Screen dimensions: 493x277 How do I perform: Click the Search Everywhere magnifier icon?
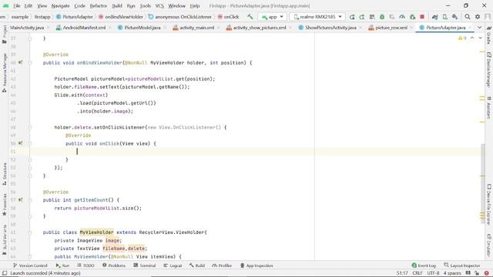468,17
